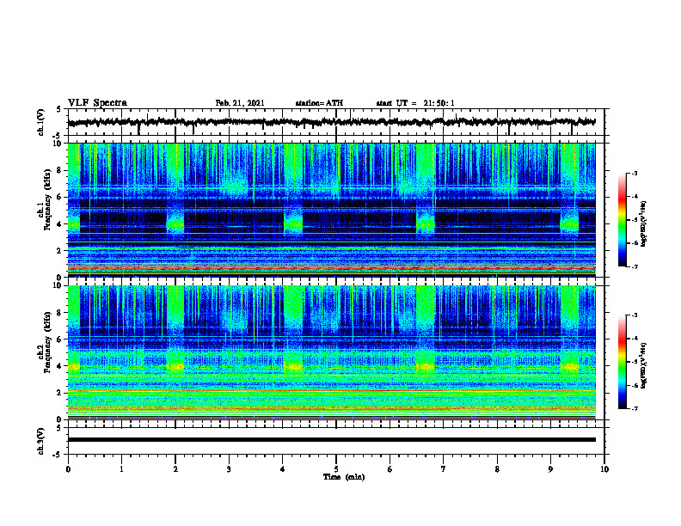
Task: Click the "ch.1(V)" axis label
Action: click(41, 122)
